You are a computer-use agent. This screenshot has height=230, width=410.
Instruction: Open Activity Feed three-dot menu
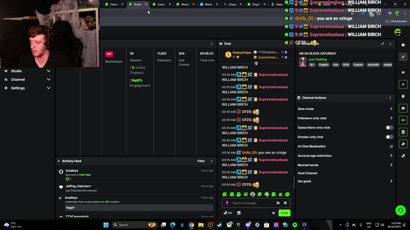pyautogui.click(x=211, y=161)
